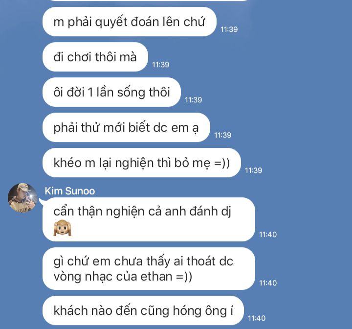Select message "phải thử mới biết dc em ạ"
This screenshot has height=329, width=352.
pos(127,127)
